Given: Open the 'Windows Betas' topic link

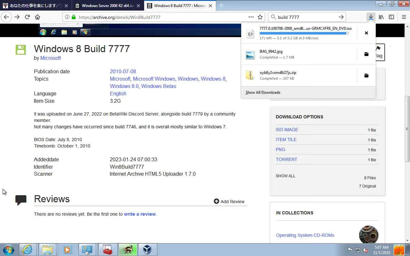Looking at the screenshot, I should [159, 86].
